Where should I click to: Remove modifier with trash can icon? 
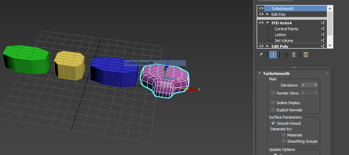click(x=294, y=55)
